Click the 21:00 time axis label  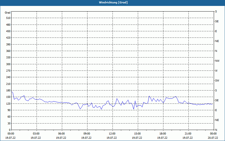[x=188, y=134]
